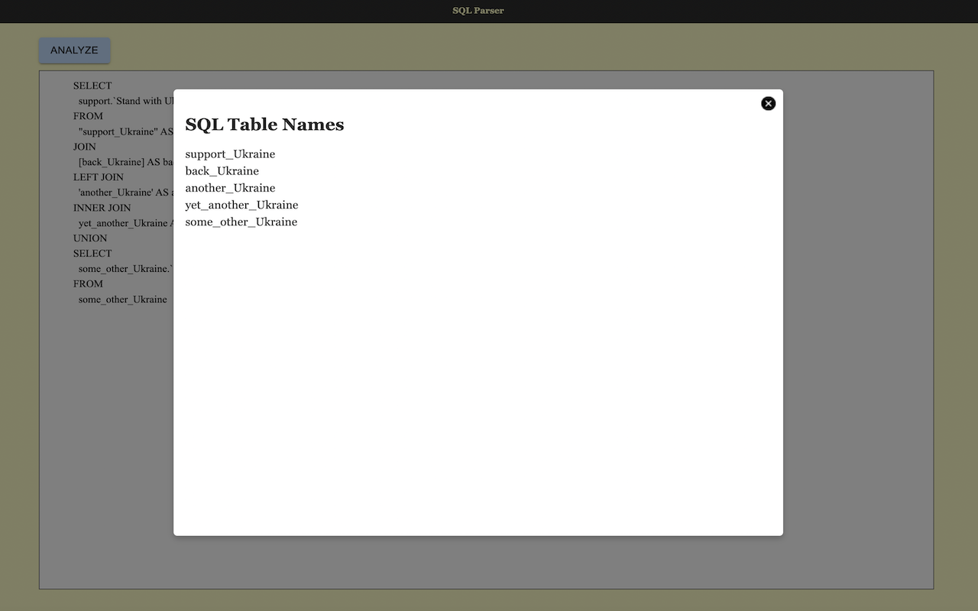Image resolution: width=978 pixels, height=611 pixels.
Task: Click the SQL Parser title text
Action: coord(478,11)
